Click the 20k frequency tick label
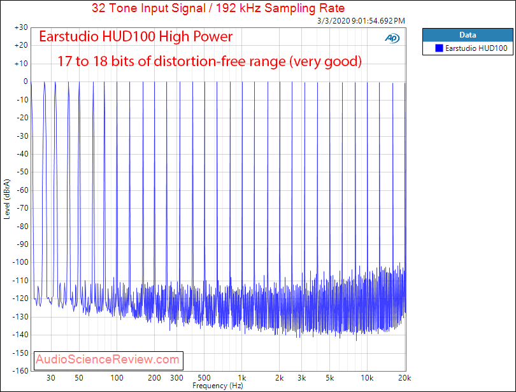516x392 pixels. click(405, 378)
